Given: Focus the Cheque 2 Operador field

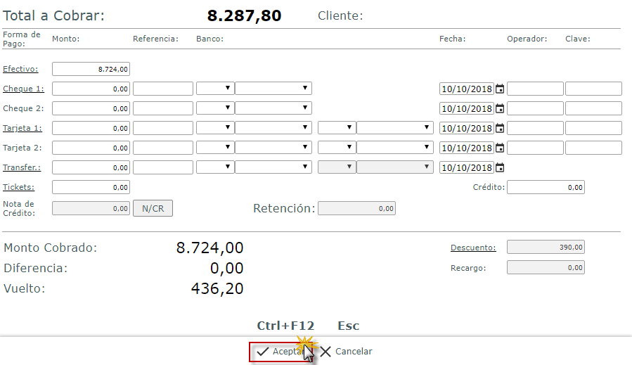Looking at the screenshot, I should tap(535, 108).
